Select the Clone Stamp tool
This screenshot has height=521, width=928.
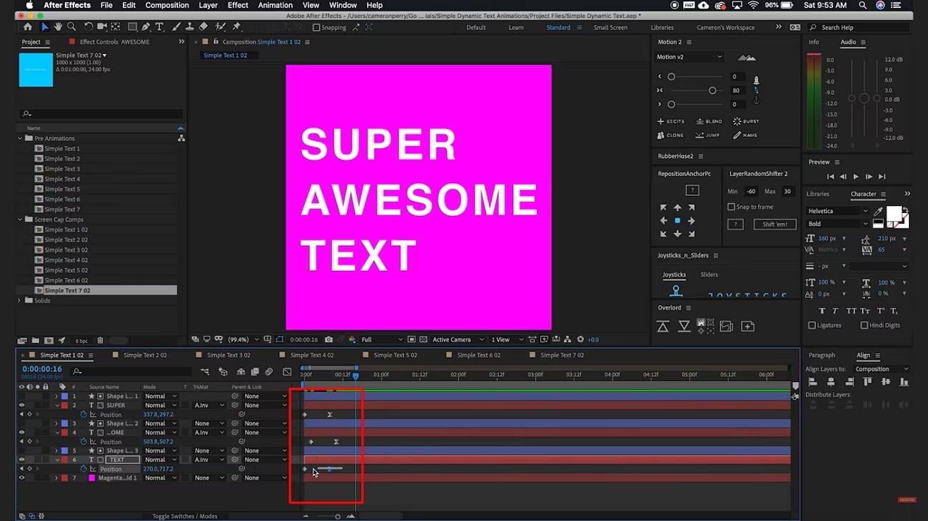click(x=190, y=27)
